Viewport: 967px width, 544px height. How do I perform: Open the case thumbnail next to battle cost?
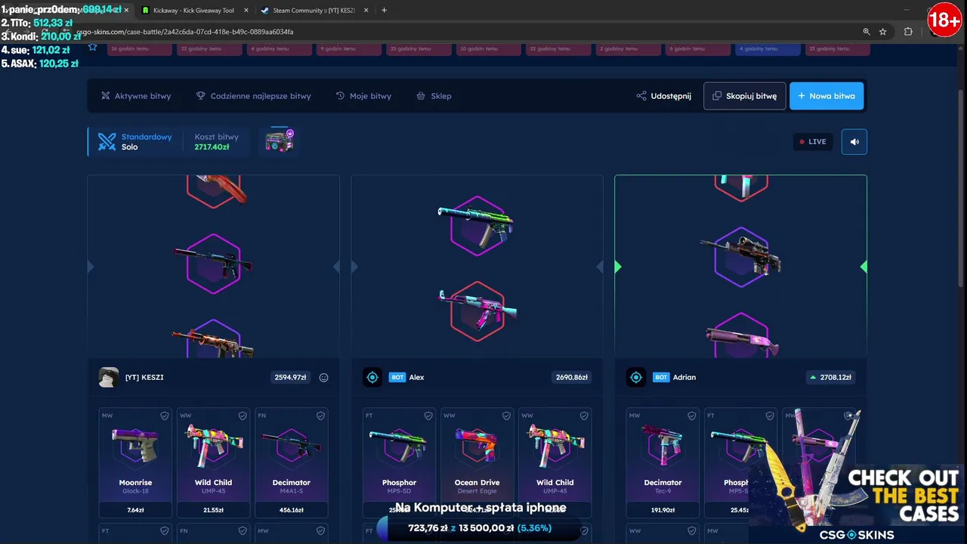point(279,141)
